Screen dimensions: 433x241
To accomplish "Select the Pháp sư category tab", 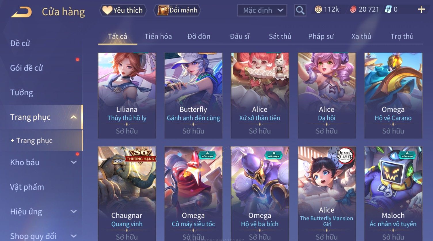I will tap(321, 37).
